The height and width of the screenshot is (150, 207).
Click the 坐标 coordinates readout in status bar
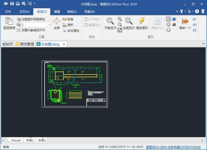[x=121, y=147]
